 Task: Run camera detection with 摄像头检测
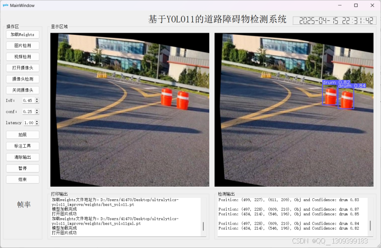pyautogui.click(x=22, y=79)
